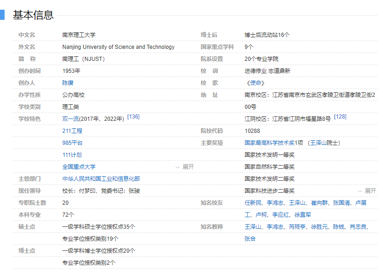
Task: Open reference citation [136]
Action: tap(133, 117)
